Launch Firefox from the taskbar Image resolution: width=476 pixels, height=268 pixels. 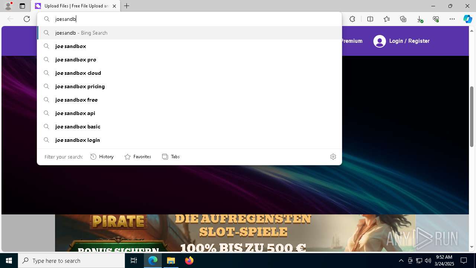coord(189,261)
